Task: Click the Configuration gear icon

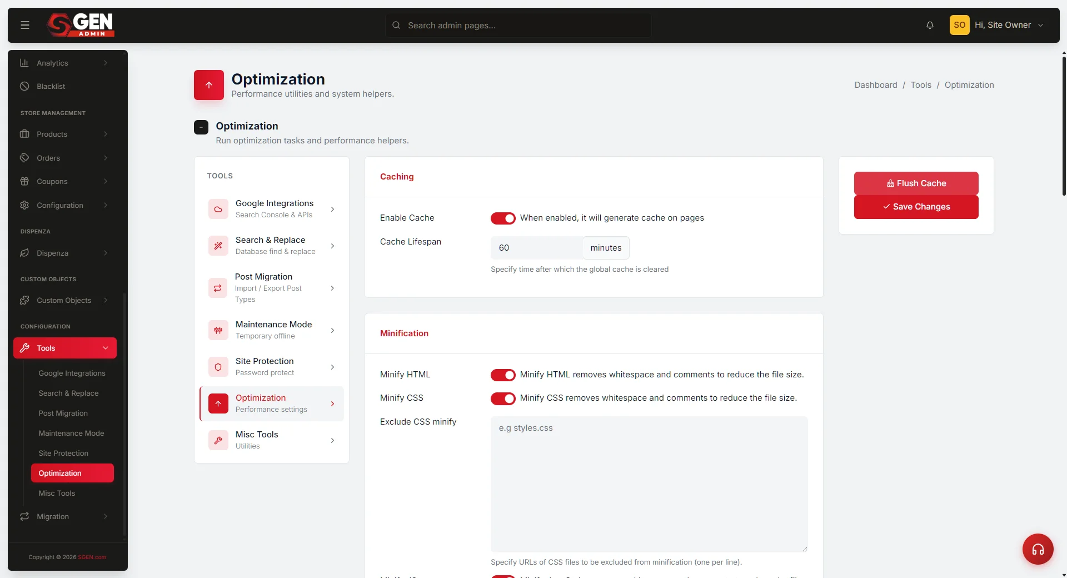Action: 24,205
